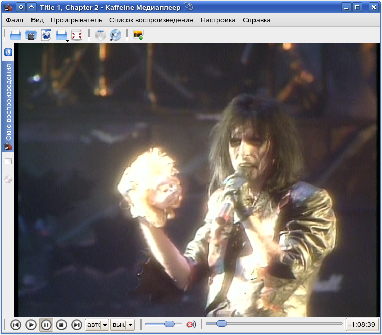Click the video playback area

click(x=197, y=180)
